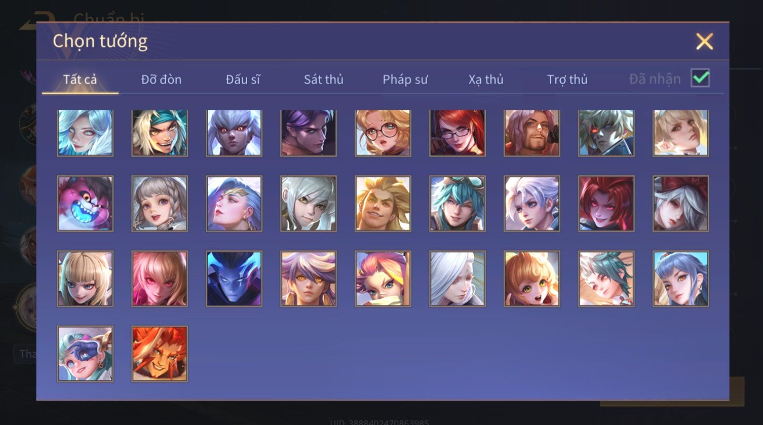Select the Tất cả tab
This screenshot has width=763, height=425.
pos(80,80)
